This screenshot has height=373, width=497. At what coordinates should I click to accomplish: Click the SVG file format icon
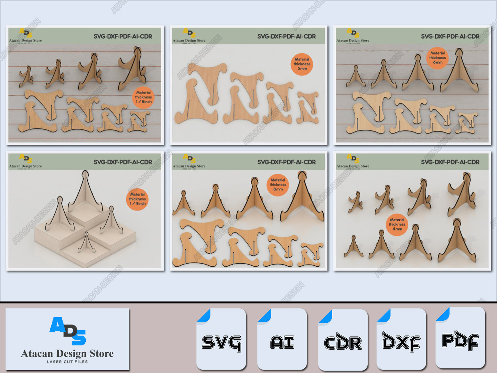(x=221, y=339)
